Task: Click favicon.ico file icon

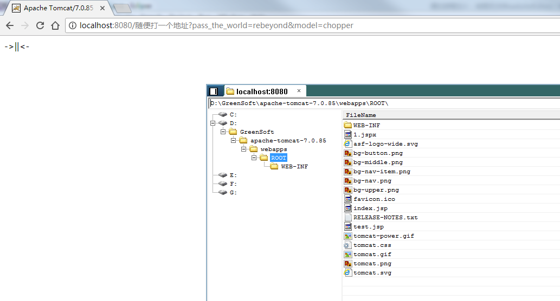Action: pyautogui.click(x=348, y=199)
